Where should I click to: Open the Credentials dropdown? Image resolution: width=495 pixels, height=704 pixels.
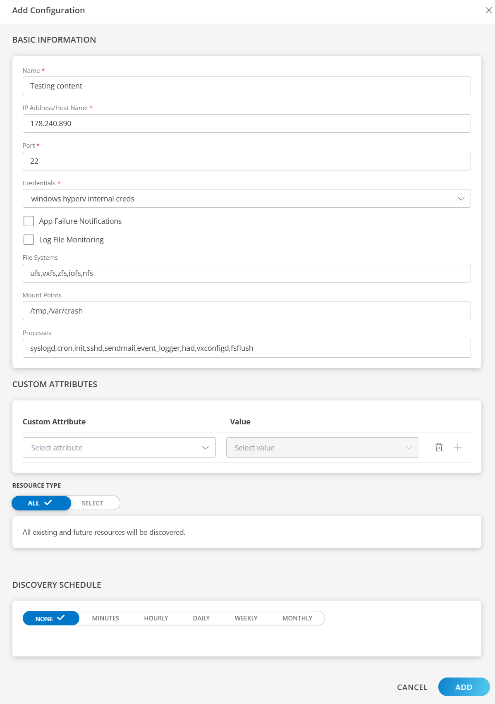point(246,199)
